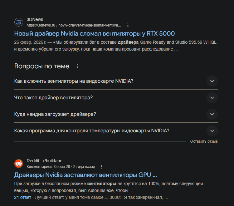Expand chevron for Что такое драйвер вентилятора
Viewport: 234px width, 206px height.
212,98
